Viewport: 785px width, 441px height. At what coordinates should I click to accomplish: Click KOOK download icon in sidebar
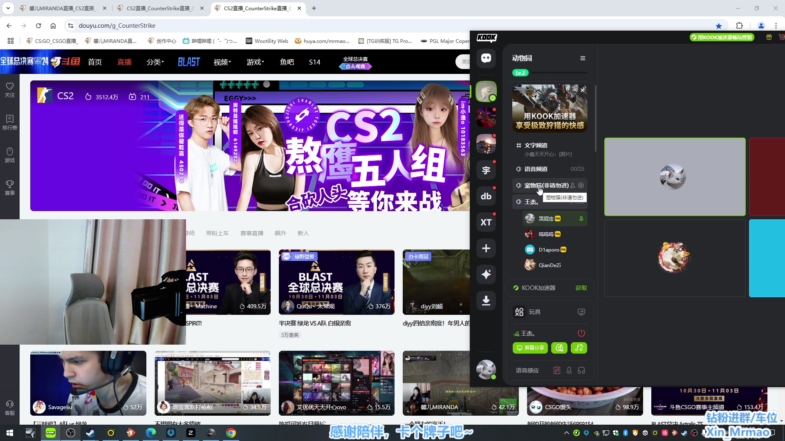(486, 301)
